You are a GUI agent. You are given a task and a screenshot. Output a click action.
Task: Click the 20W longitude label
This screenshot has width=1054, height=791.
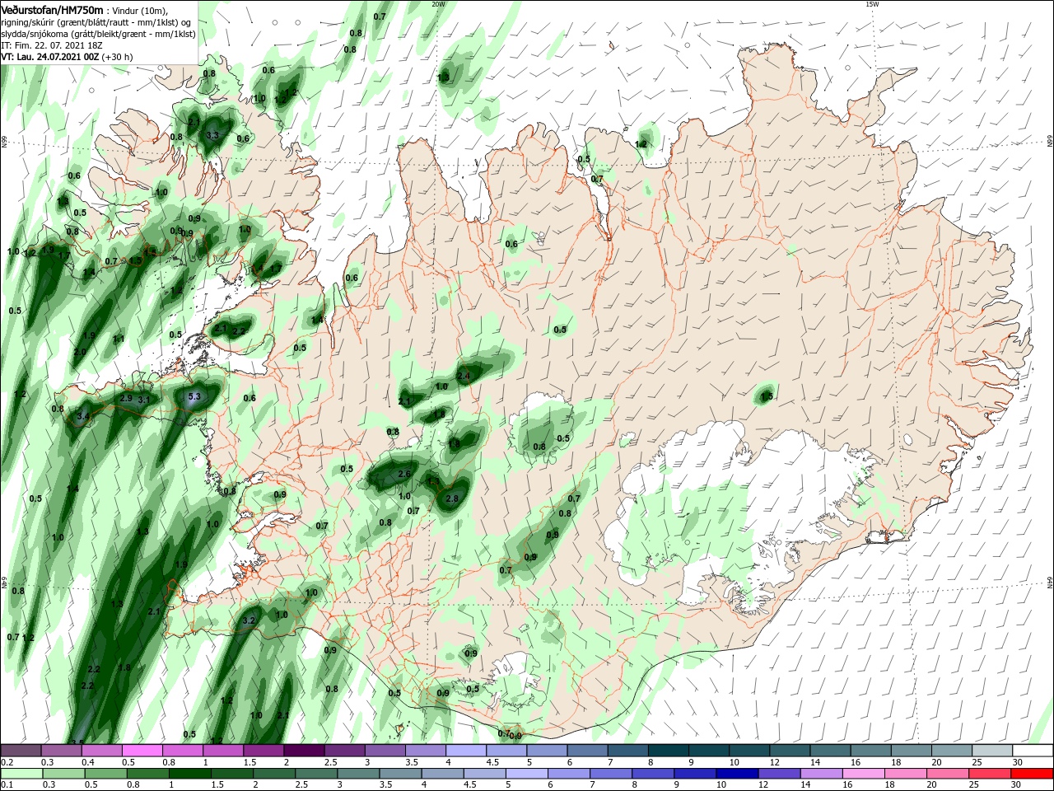438,4
